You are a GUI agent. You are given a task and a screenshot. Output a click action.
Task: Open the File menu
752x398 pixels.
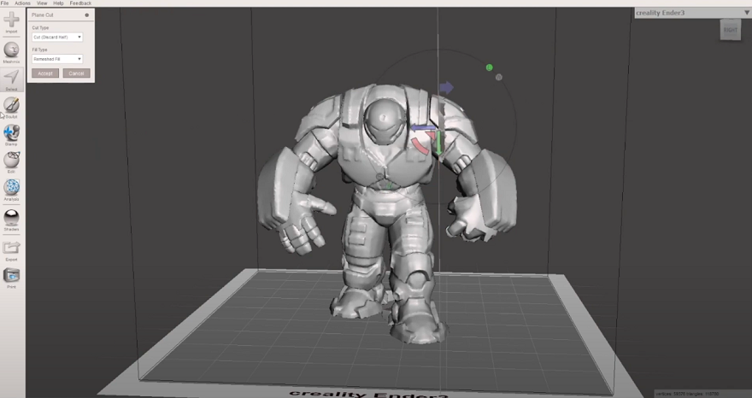coord(5,3)
